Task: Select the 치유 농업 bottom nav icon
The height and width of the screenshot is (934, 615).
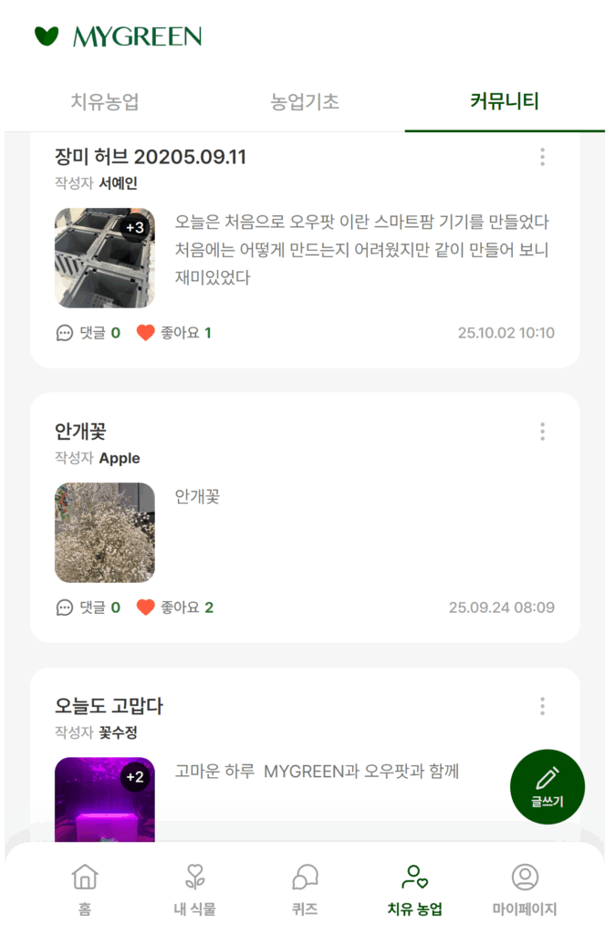Action: pos(414,877)
